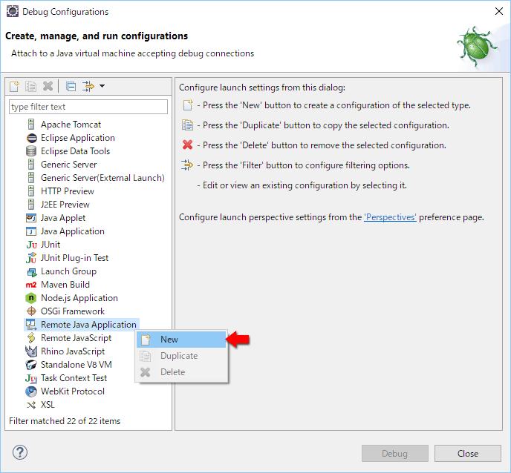Open the 'Perspectives' preference page link
Viewport: 511px width, 473px height.
(x=390, y=217)
